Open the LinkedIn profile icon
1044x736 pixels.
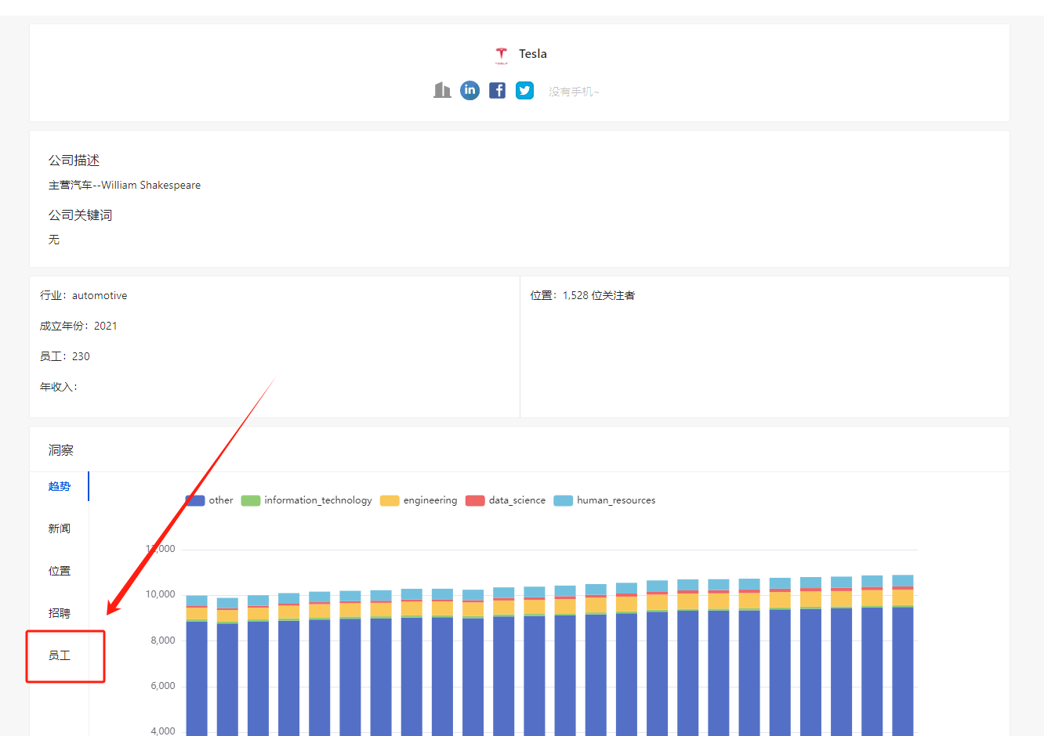(x=469, y=91)
